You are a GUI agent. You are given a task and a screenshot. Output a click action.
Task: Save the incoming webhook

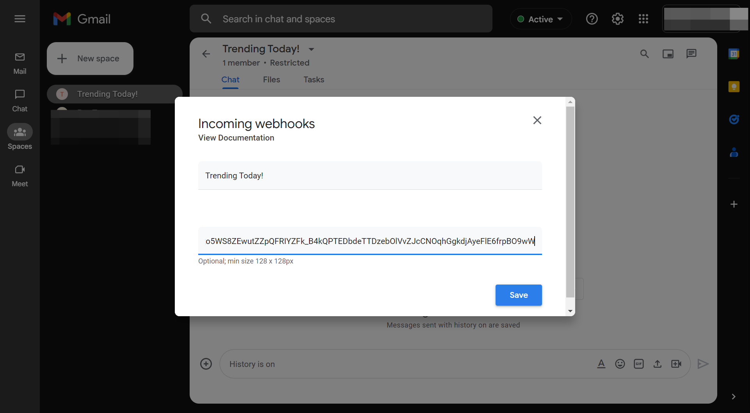519,295
